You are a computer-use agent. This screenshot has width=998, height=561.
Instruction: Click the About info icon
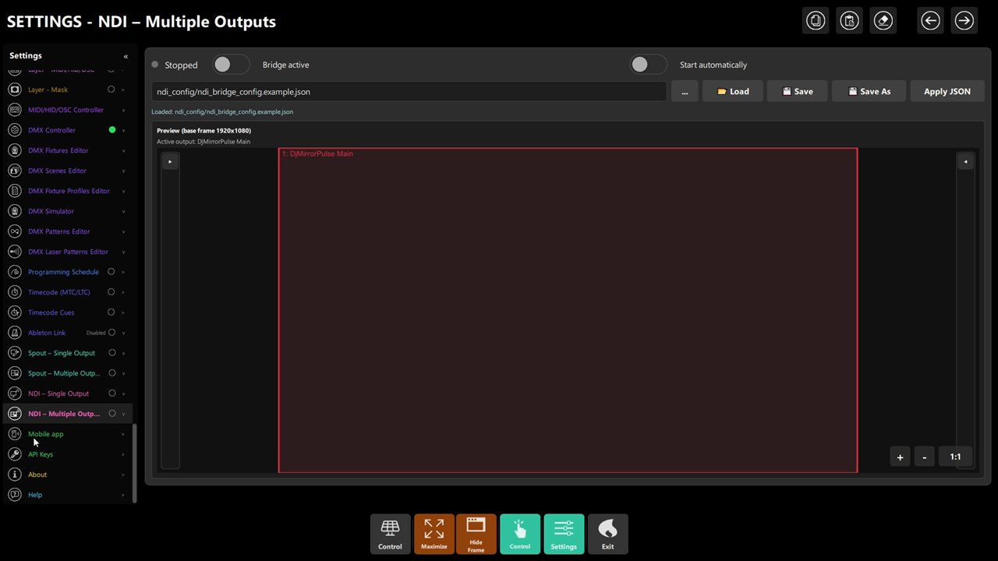coord(14,475)
